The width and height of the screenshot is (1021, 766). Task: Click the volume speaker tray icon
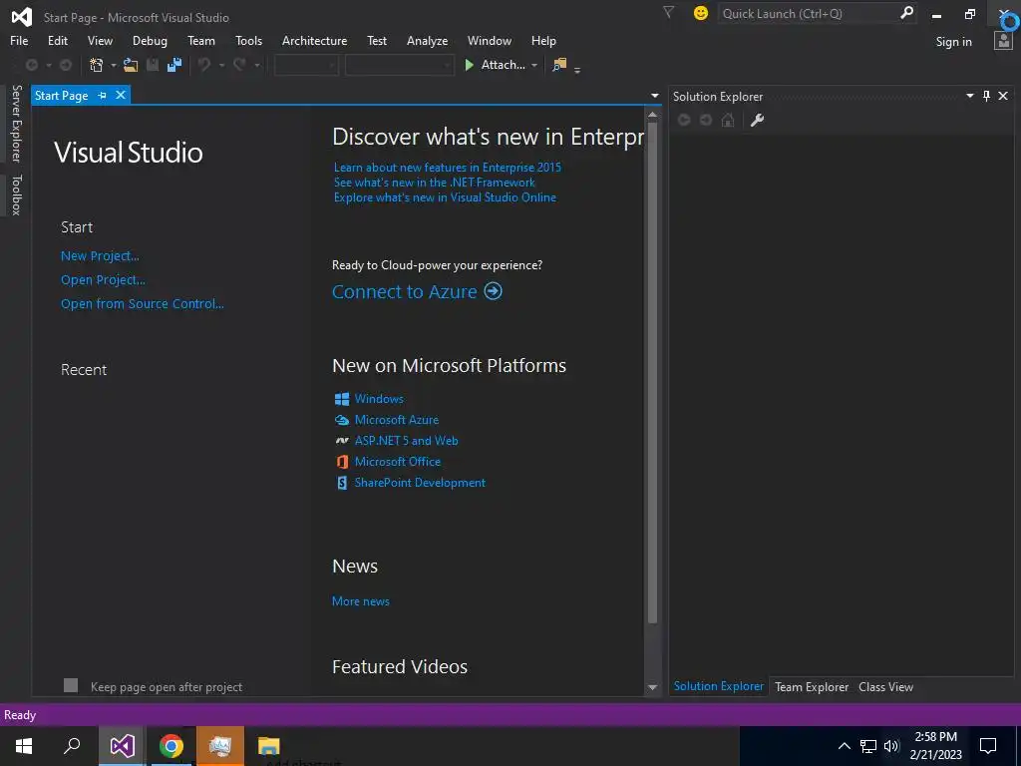[891, 746]
